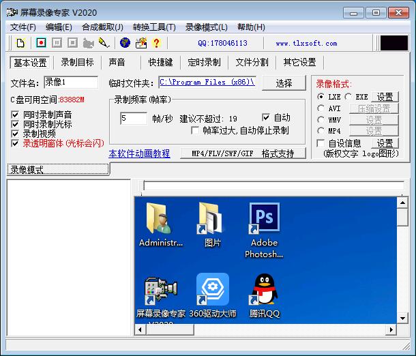The height and width of the screenshot is (356, 416).
Task: Select the EXE format radio button
Action: pos(348,97)
